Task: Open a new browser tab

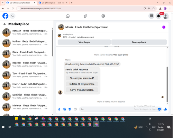Action: (72, 3)
